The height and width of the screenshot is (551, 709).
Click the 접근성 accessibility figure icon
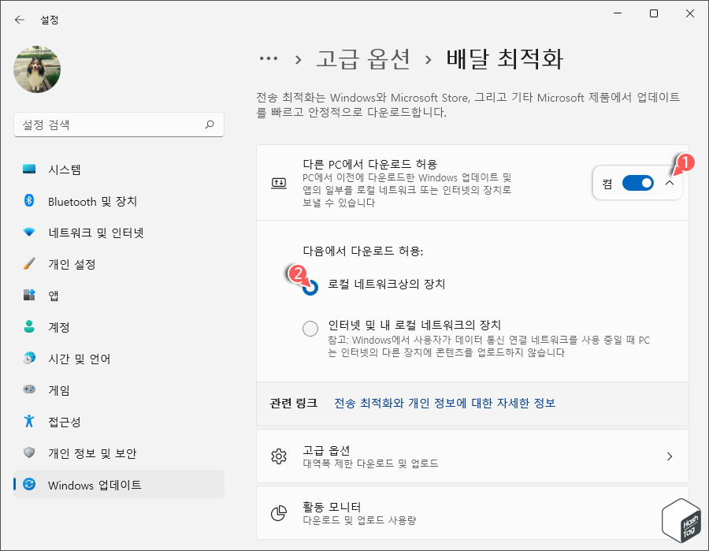[x=29, y=421]
